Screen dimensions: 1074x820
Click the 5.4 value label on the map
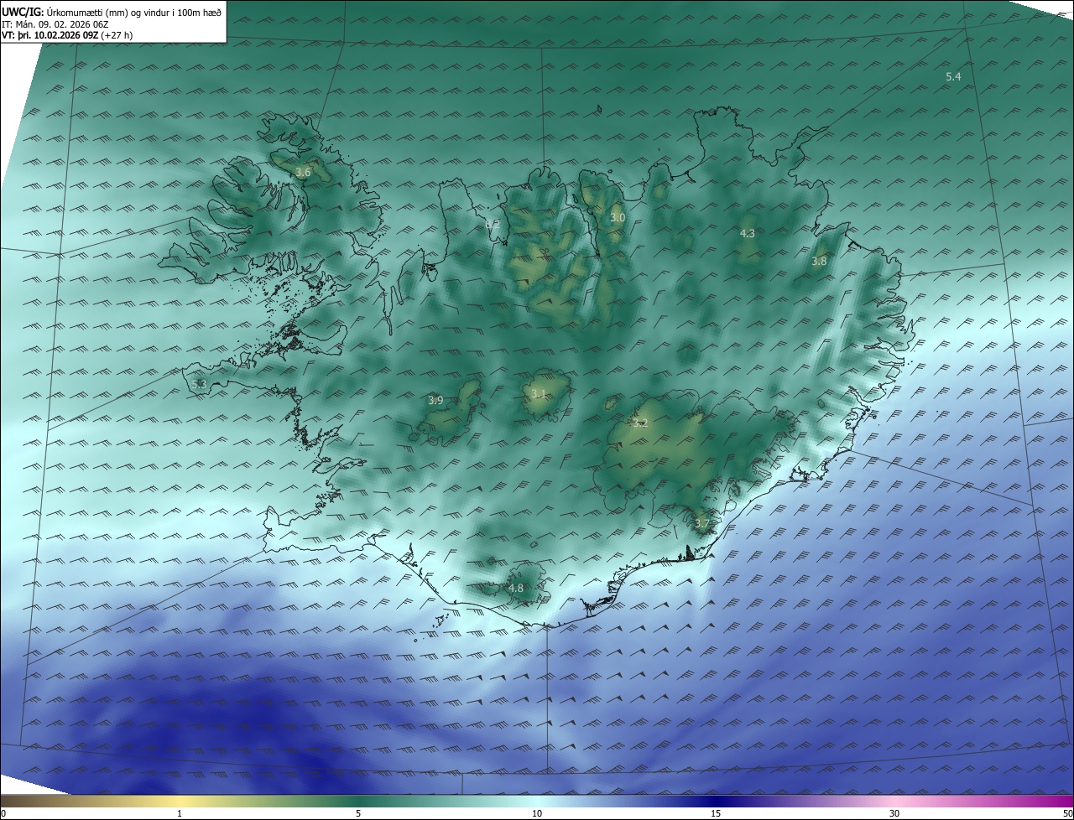coord(953,77)
